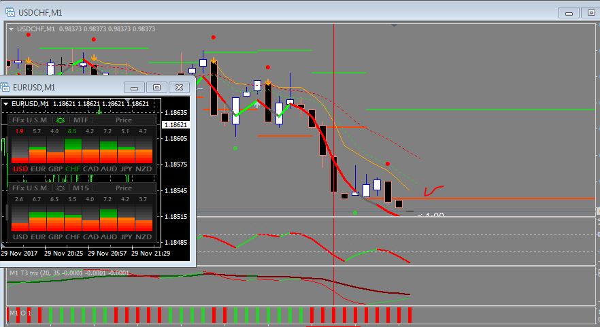Image resolution: width=600 pixels, height=327 pixels.
Task: Click the AUD strength bar in M15 panel
Action: click(109, 220)
